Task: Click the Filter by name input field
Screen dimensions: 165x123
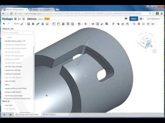Action: pos(18,32)
